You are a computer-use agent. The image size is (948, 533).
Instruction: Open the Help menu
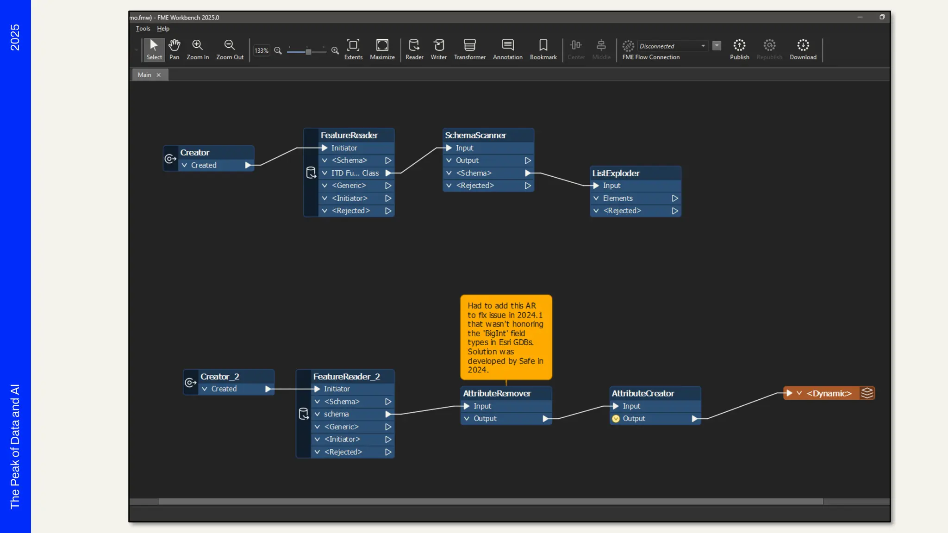tap(163, 29)
